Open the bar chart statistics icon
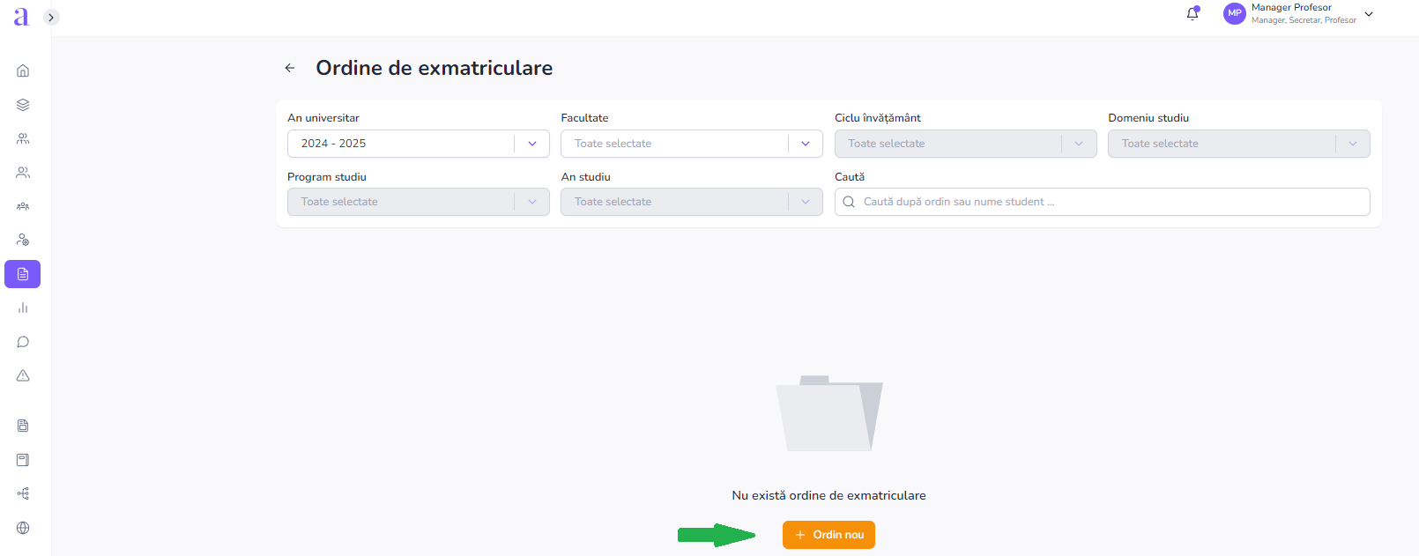 [23, 308]
